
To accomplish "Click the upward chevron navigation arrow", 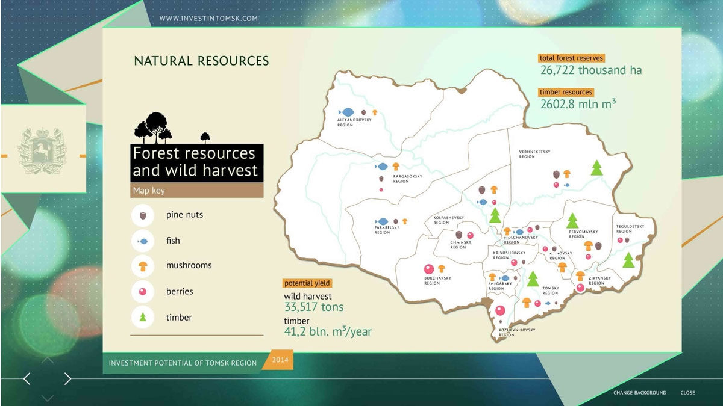I will (x=48, y=361).
